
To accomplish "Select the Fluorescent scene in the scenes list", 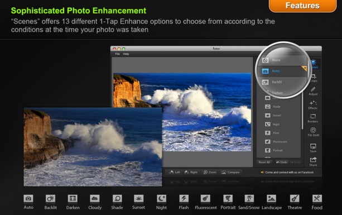I will [279, 142].
